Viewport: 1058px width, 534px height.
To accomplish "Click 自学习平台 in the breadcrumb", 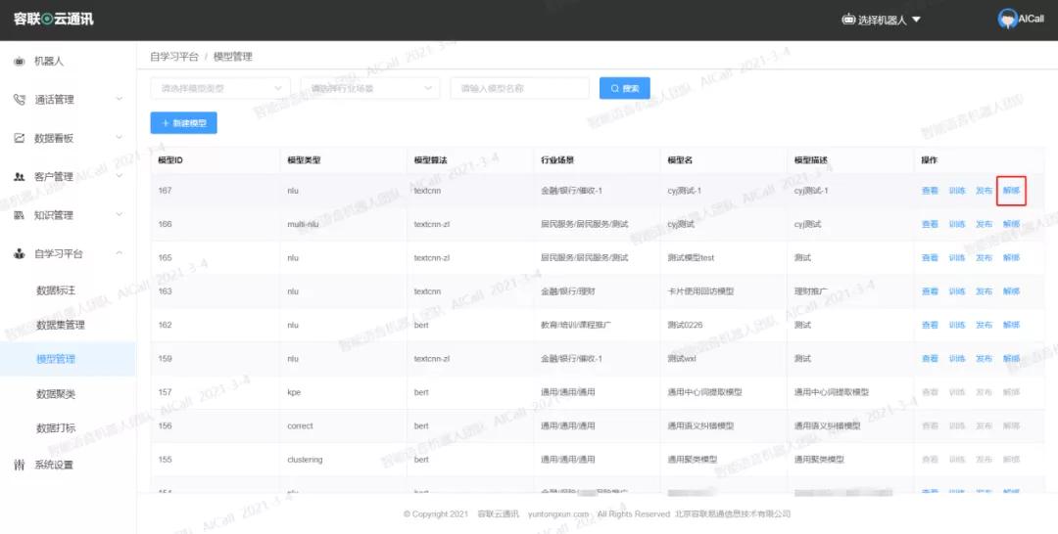I will (174, 58).
